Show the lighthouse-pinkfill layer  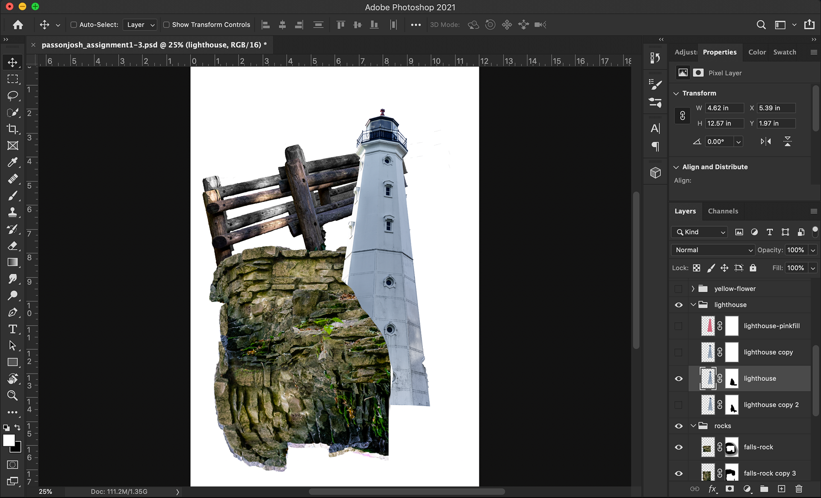point(679,326)
